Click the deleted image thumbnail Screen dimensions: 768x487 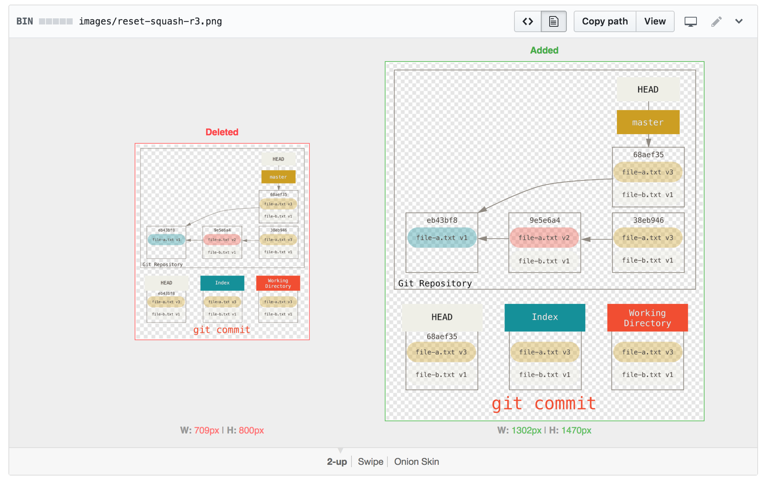point(222,242)
